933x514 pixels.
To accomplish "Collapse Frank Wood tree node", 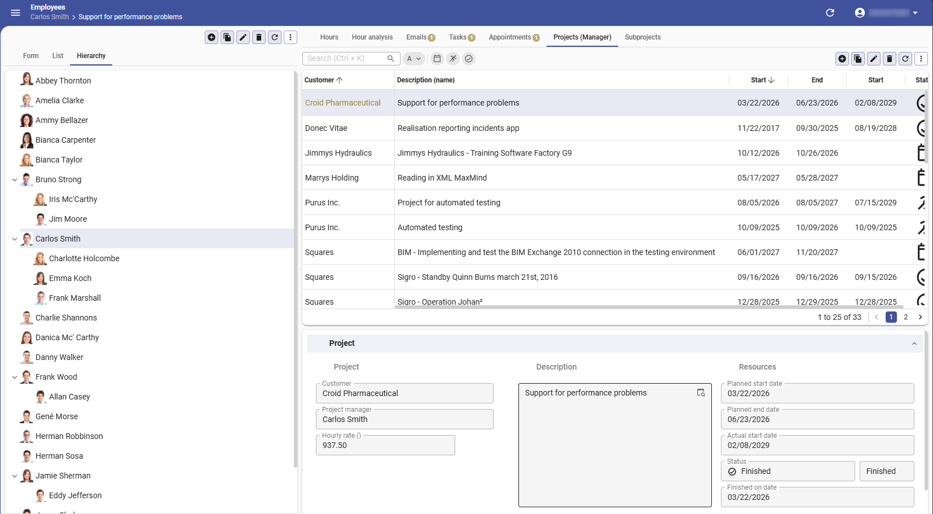I will [15, 377].
